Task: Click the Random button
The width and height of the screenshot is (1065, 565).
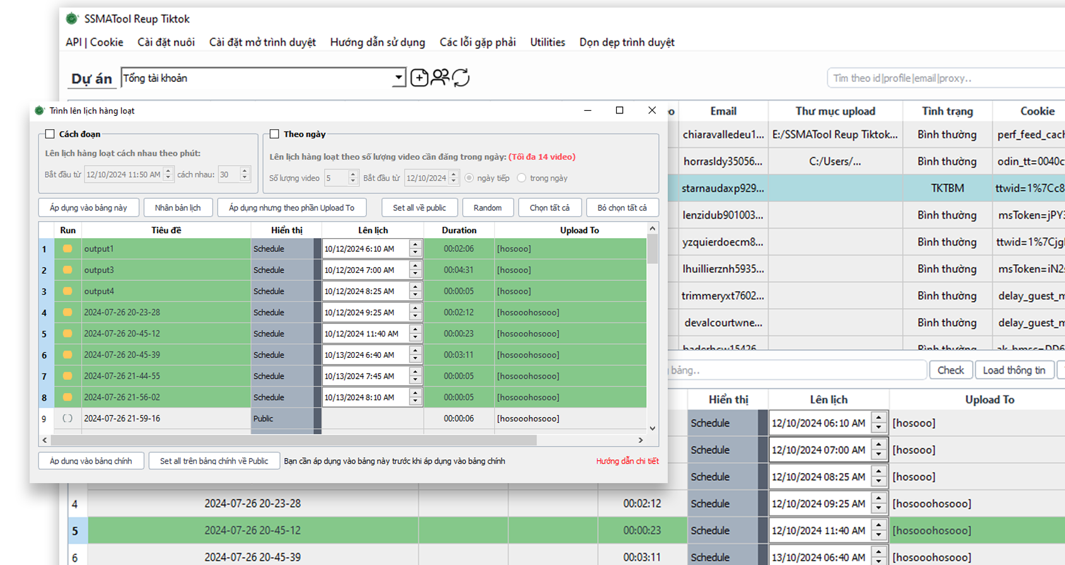Action: (x=487, y=208)
